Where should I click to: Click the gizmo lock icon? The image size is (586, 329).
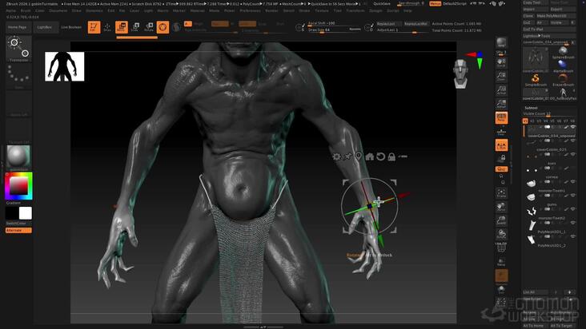[391, 157]
